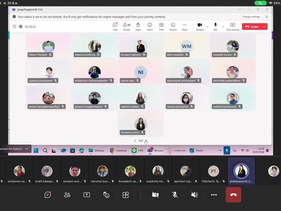Open notification bell in shared taskbar
281x211 pixels.
[x=267, y=150]
